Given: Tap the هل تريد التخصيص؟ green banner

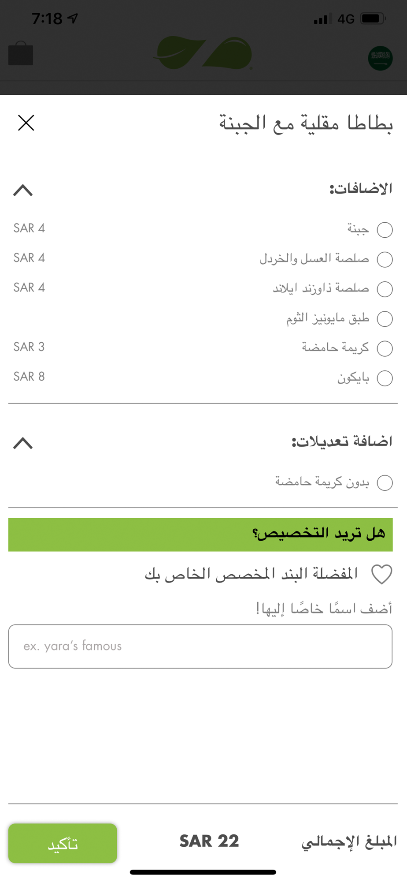Looking at the screenshot, I should (200, 534).
